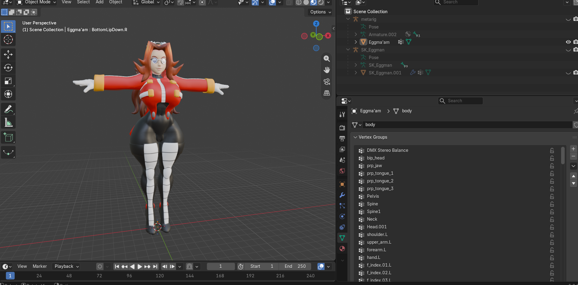The image size is (578, 285).
Task: Toggle visibility eye for Eggma'am
Action: (568, 42)
